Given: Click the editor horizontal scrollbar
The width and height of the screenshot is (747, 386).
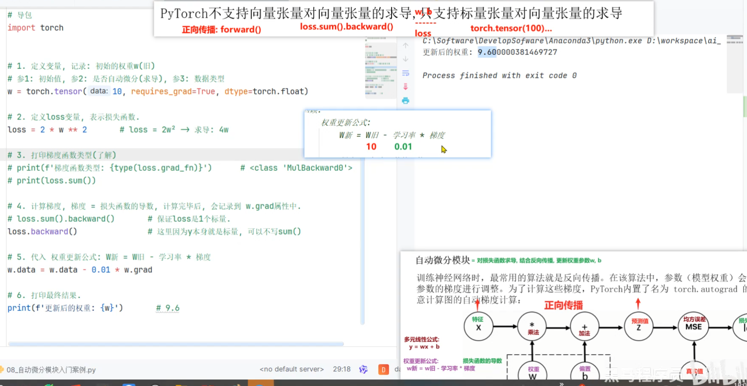Looking at the screenshot, I should coord(176,344).
